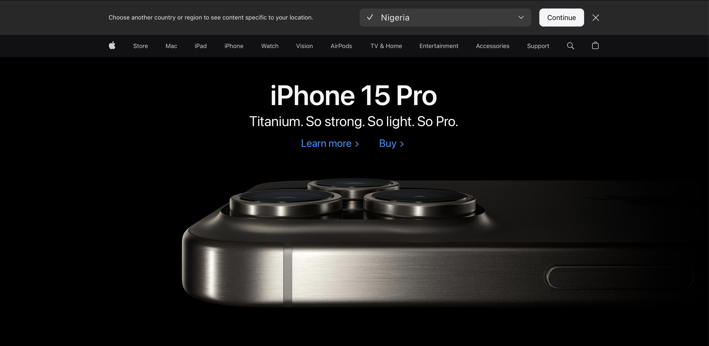Viewport: 709px width, 346px height.
Task: Click the checkmark icon next to Nigeria
Action: [x=370, y=17]
